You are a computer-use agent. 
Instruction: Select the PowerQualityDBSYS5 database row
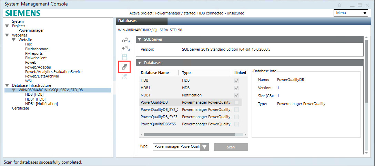pyautogui.click(x=159, y=124)
